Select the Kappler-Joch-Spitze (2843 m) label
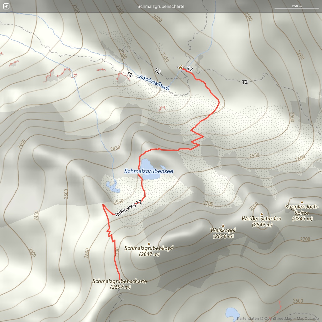 coord(302,213)
